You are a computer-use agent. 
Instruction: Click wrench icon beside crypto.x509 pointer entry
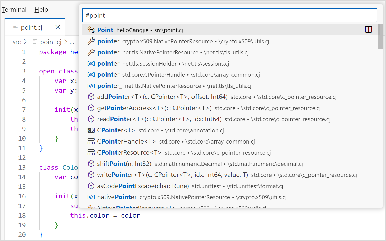[x=91, y=41]
